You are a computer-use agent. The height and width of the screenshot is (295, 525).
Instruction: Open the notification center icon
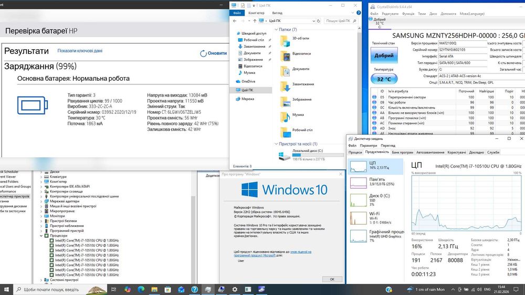point(517,289)
